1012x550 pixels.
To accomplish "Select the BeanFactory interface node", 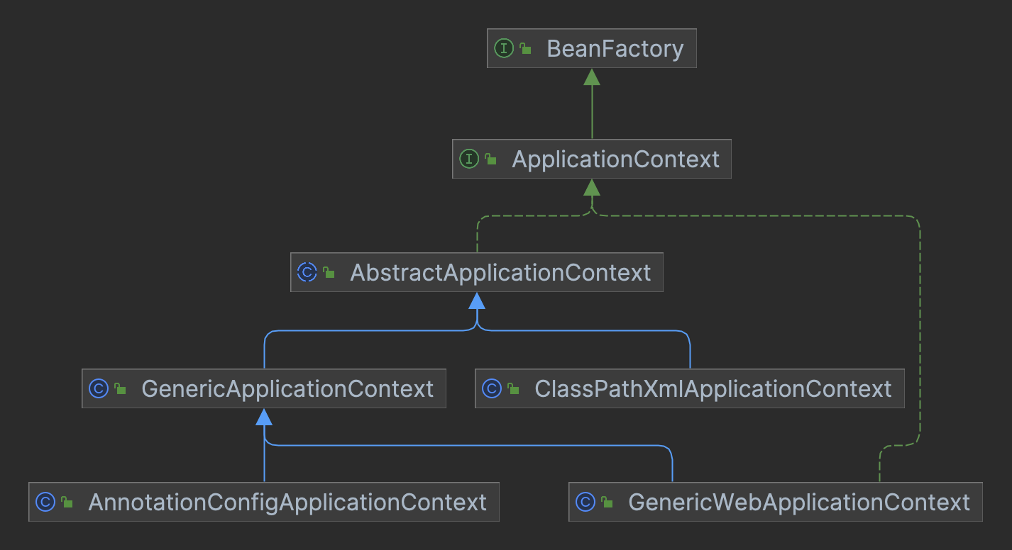I will point(591,48).
